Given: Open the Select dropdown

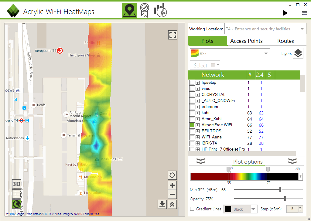Looking at the screenshot, I should tap(205, 65).
